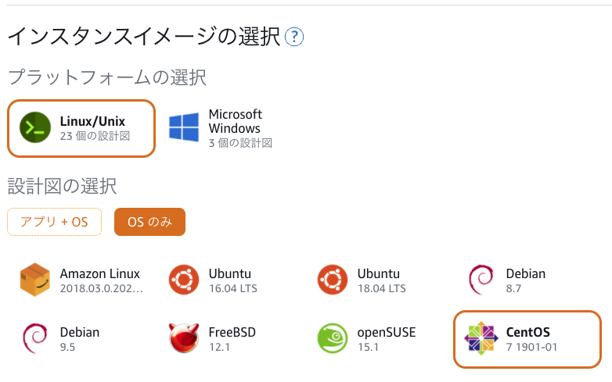Select the Ubuntu 18.04 LTS logo
This screenshot has width=612, height=382.
(333, 280)
